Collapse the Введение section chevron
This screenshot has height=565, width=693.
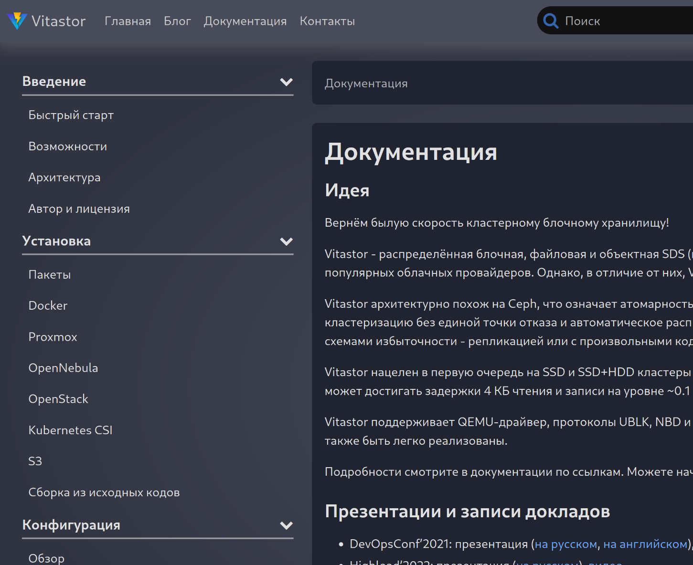pyautogui.click(x=286, y=82)
